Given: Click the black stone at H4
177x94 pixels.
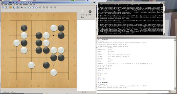Looking at the screenshot, I should [x=61, y=58].
